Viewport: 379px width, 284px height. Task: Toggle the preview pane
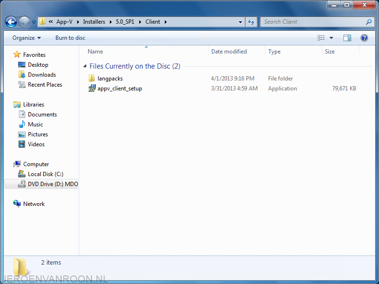click(347, 38)
